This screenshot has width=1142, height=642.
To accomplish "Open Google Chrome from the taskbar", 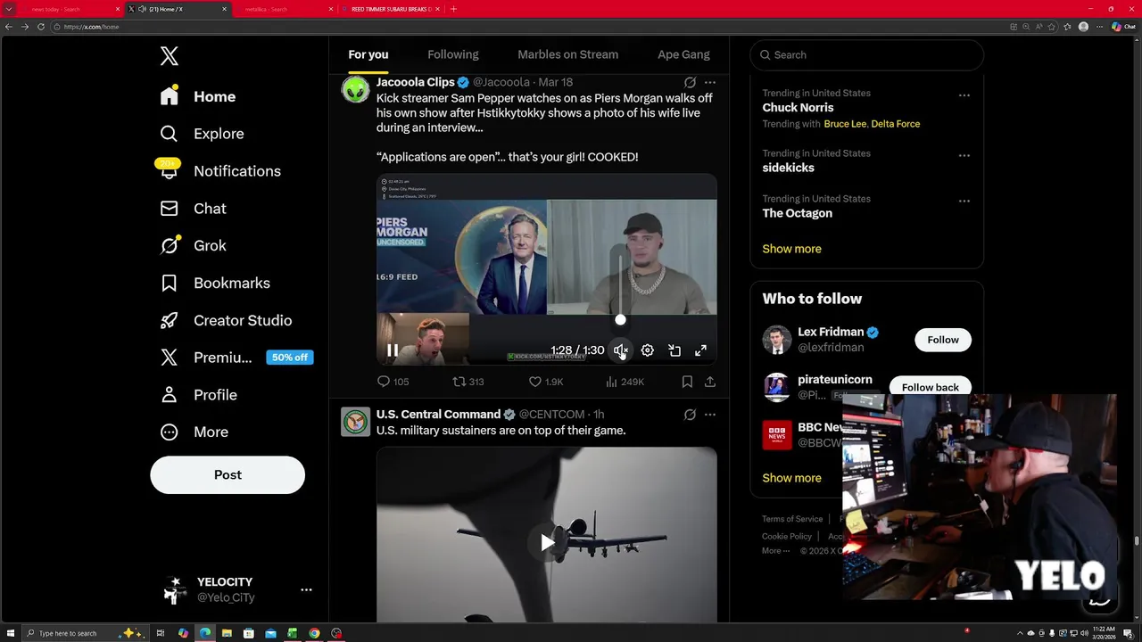I will pos(314,633).
